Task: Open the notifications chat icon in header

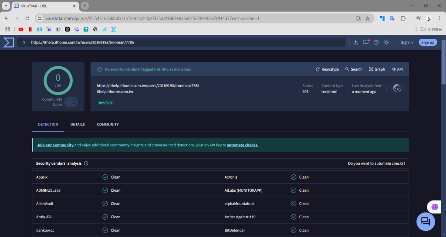Action: 366,42
